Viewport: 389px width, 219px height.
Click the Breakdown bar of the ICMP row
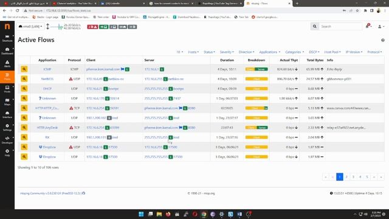coord(256,69)
